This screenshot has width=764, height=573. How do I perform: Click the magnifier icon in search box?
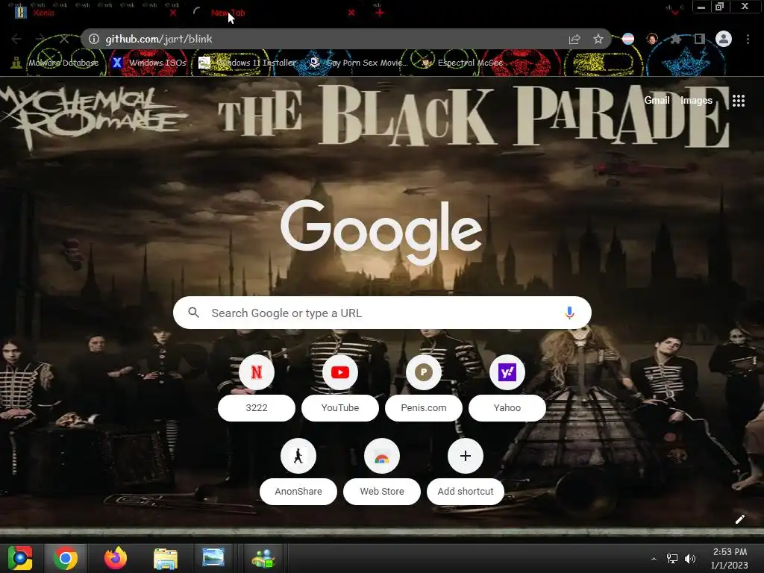(193, 313)
